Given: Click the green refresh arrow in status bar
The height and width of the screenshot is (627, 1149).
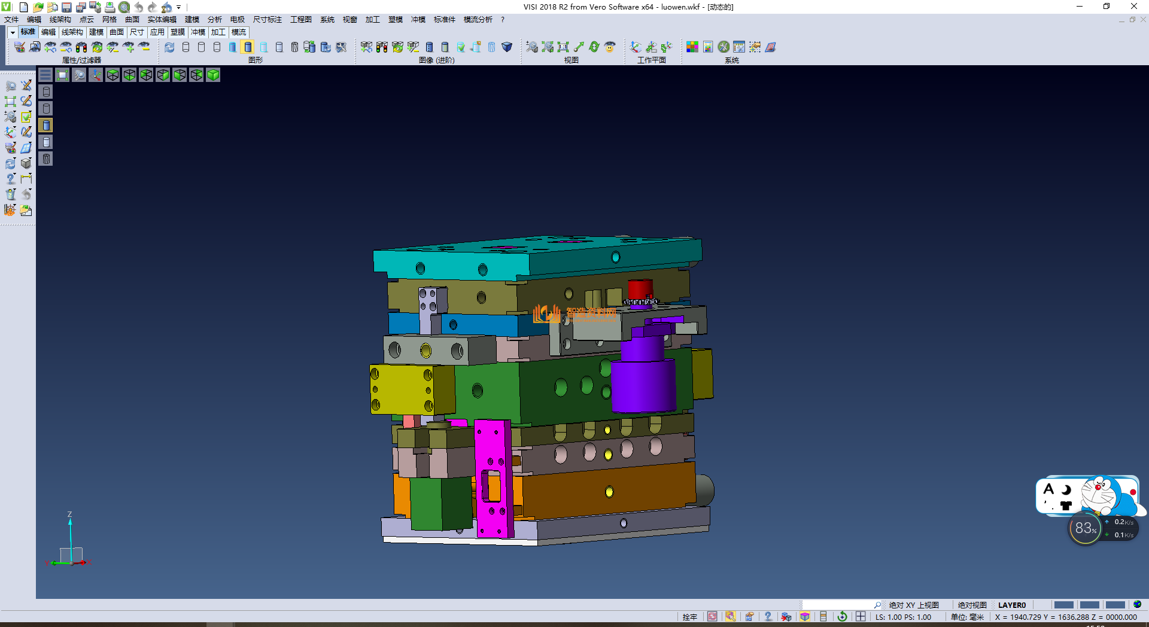Looking at the screenshot, I should coord(842,617).
